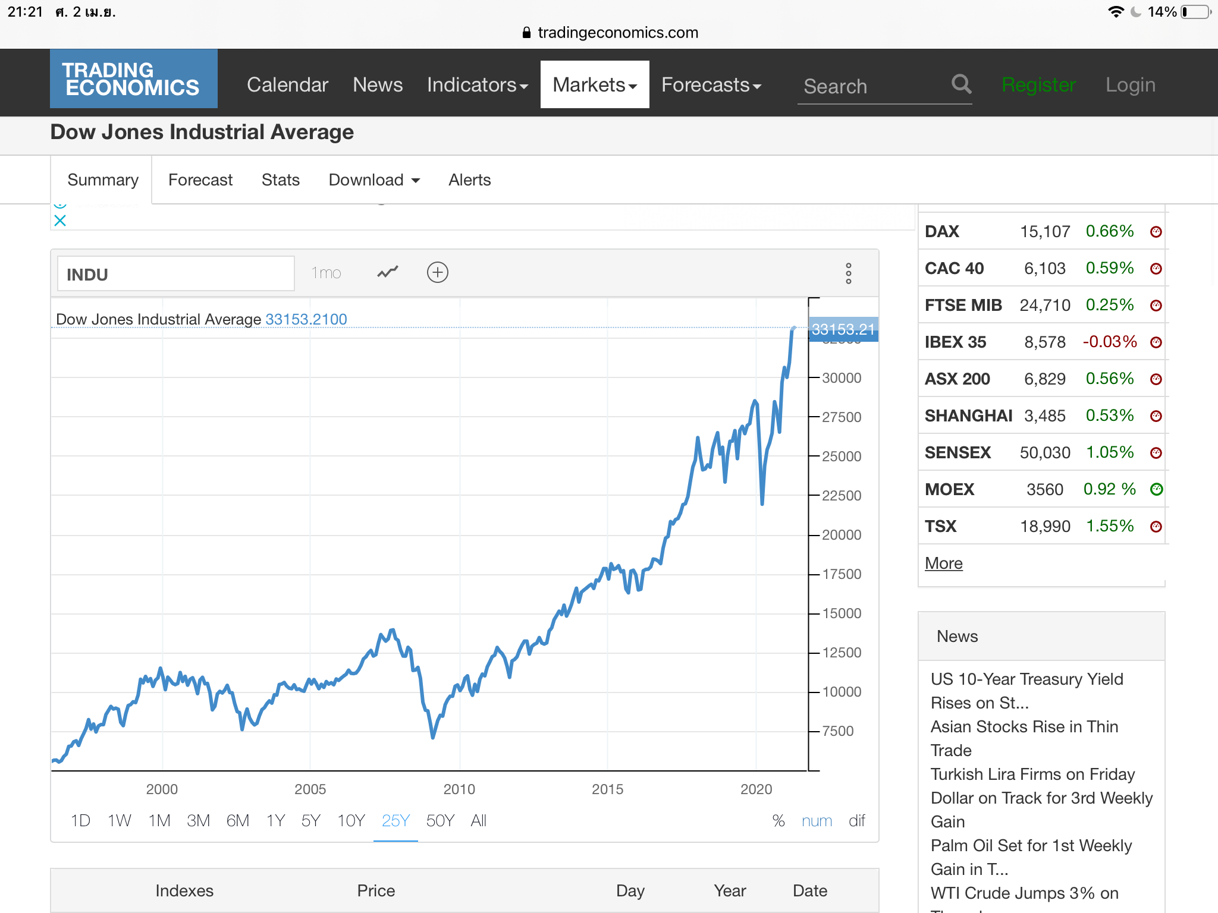
Task: Close the ad with X icon
Action: pos(60,221)
